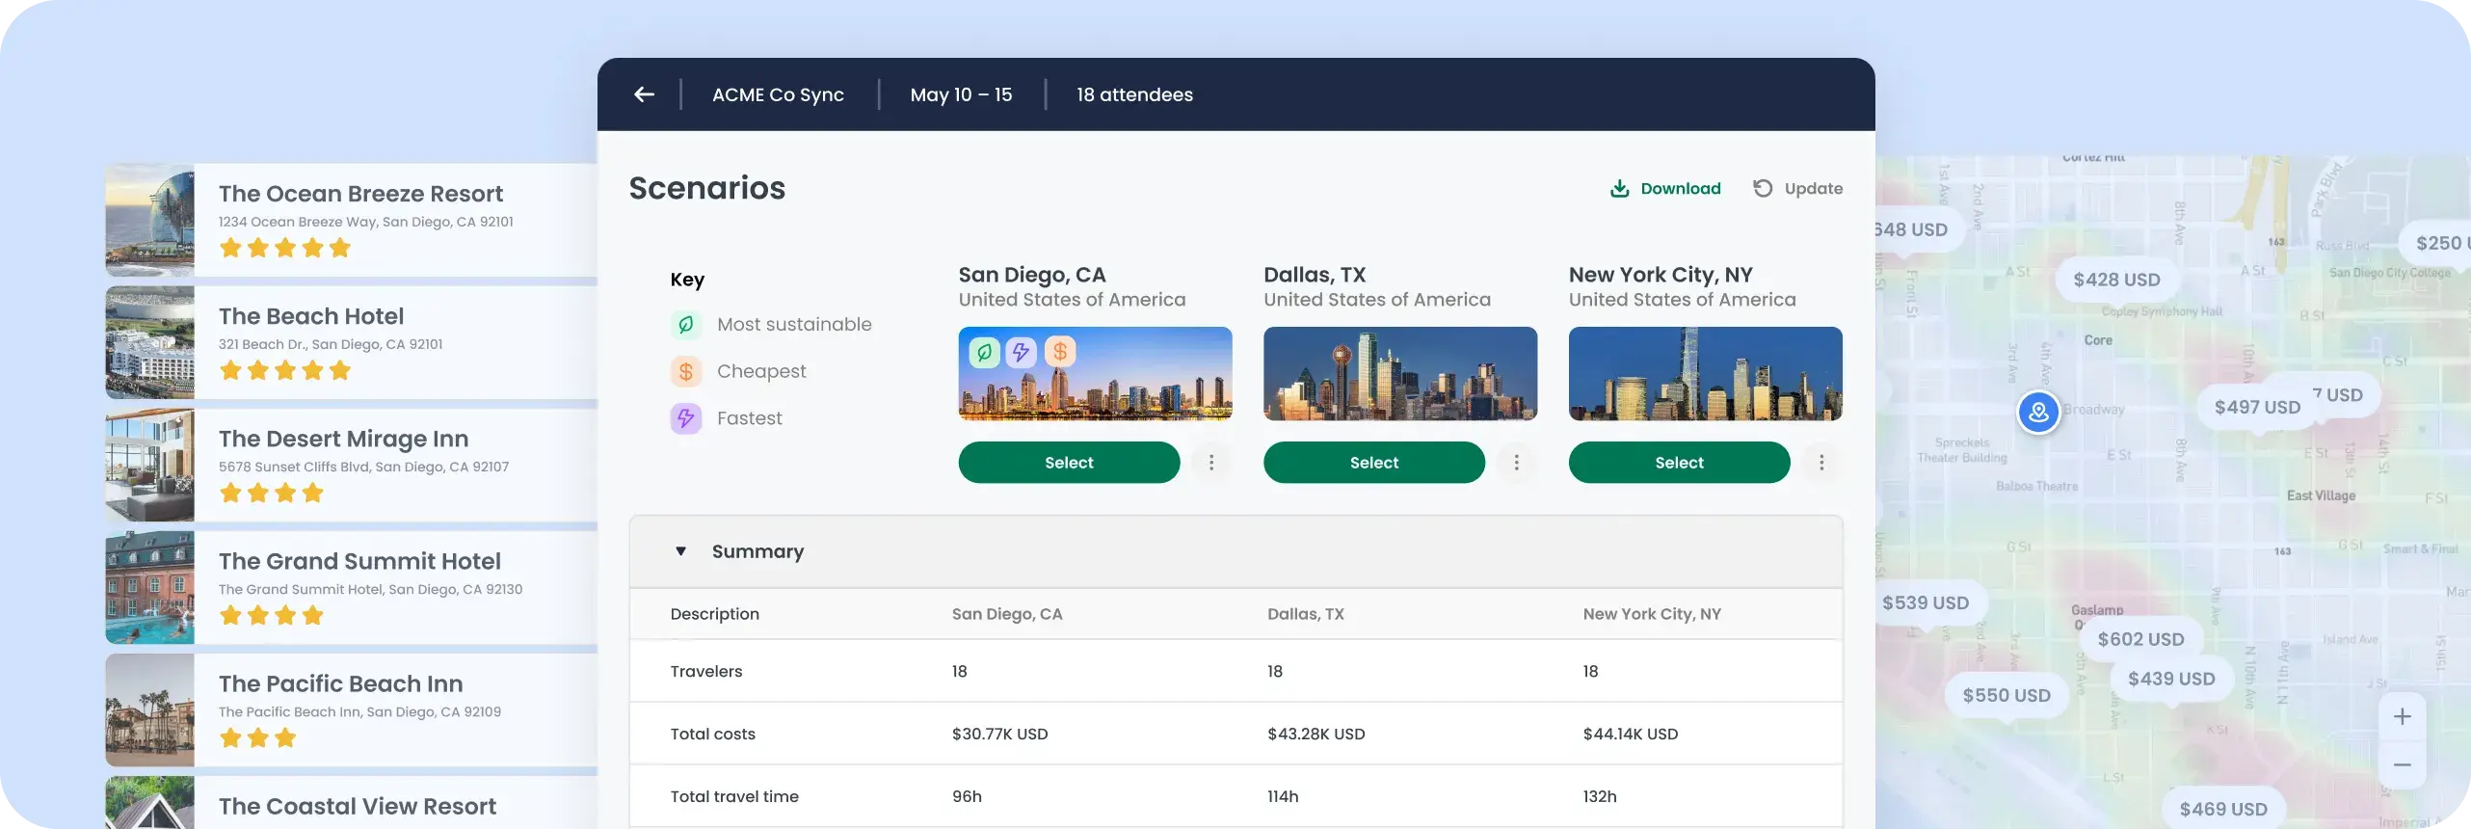Open The Ocean Breeze Resort photo
Image resolution: width=2471 pixels, height=829 pixels.
[x=149, y=220]
